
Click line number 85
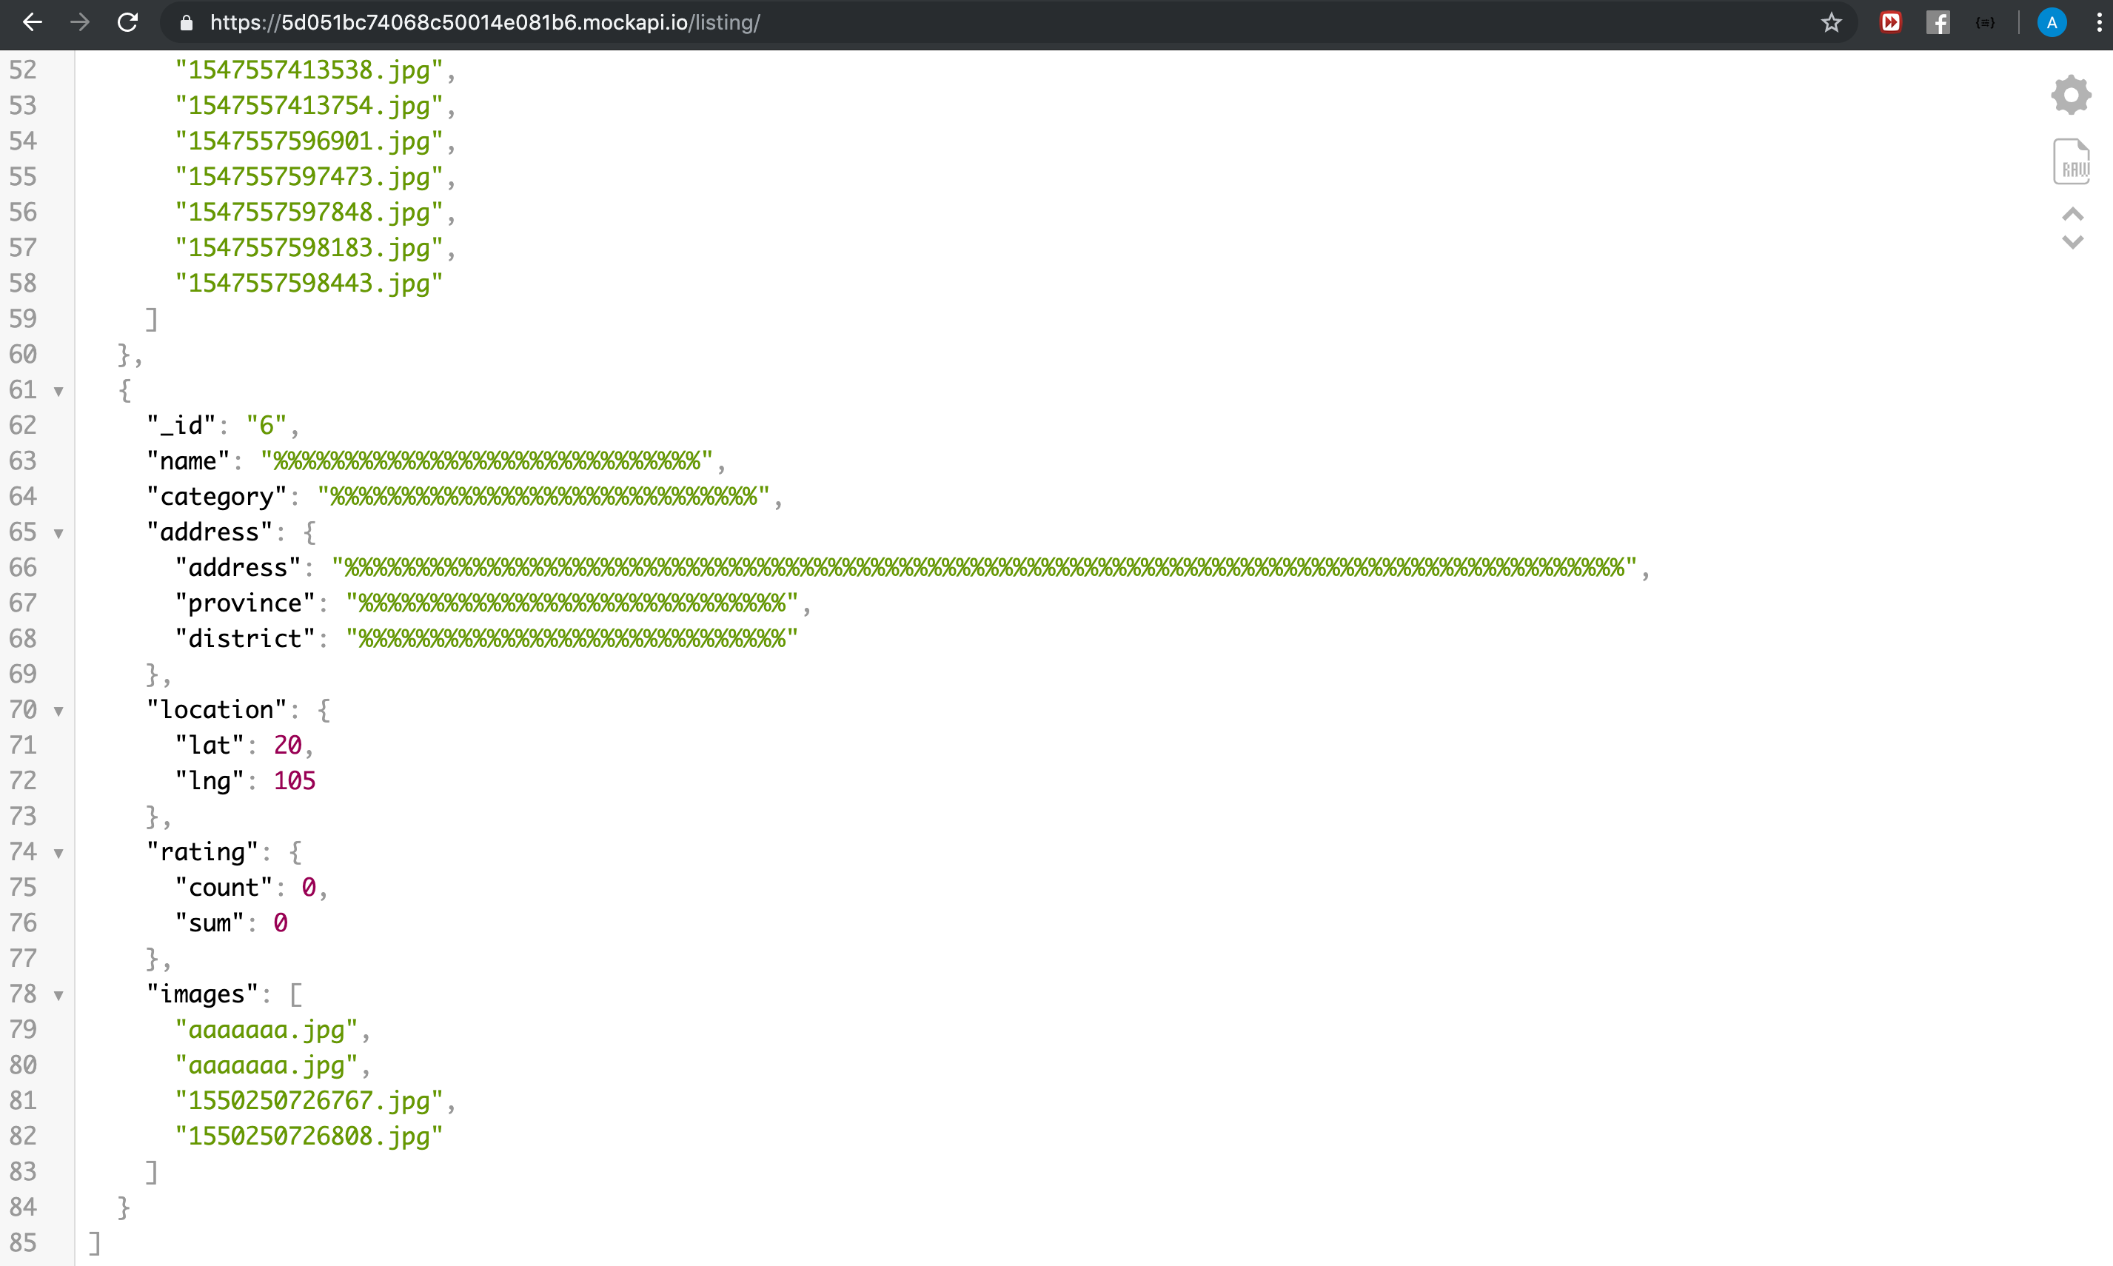coord(23,1243)
